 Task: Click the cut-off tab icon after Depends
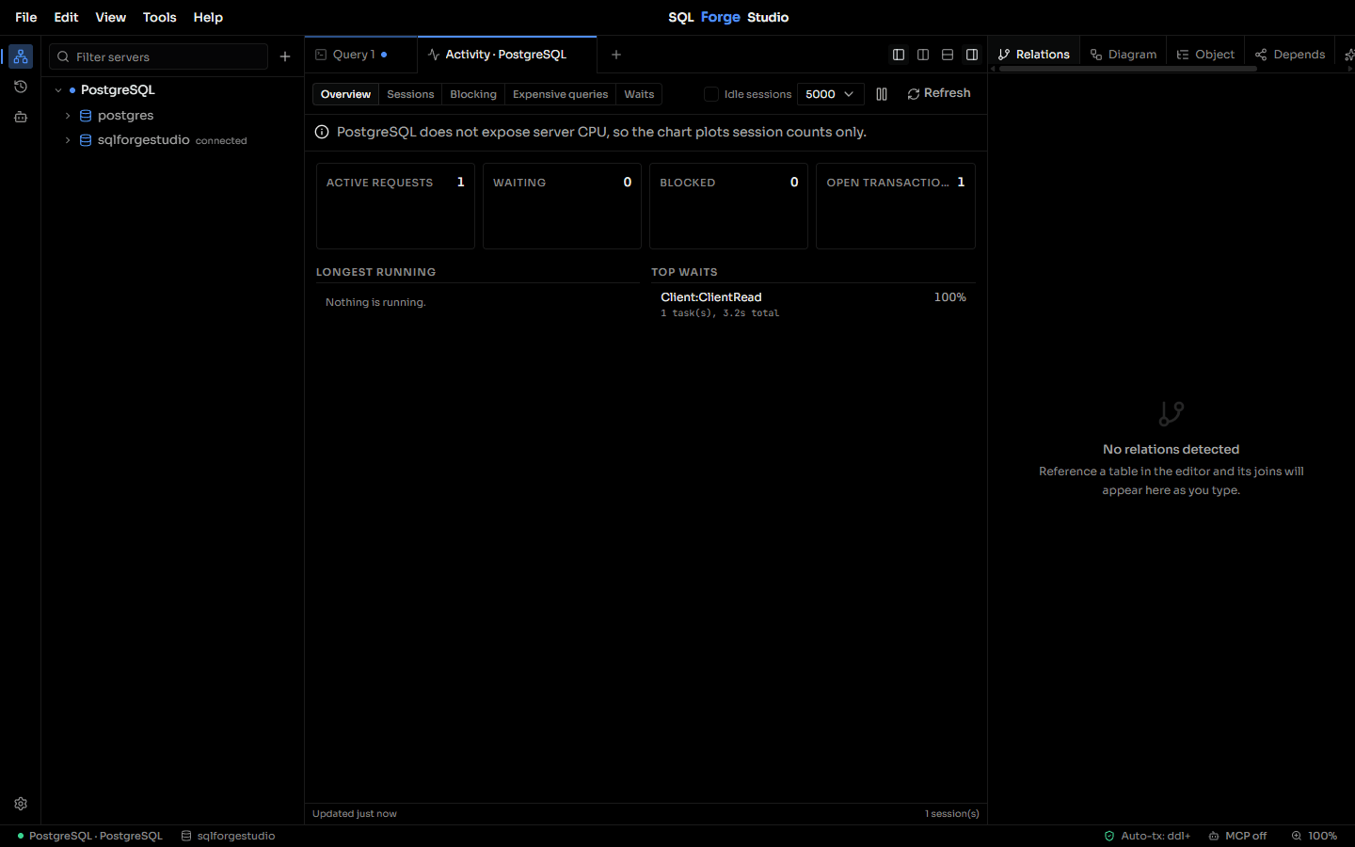coord(1349,55)
